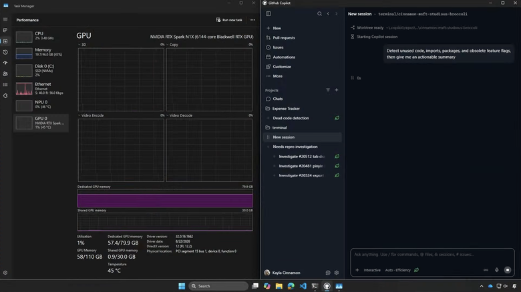Select Disk 0 (C:) performance entry
This screenshot has width=521, height=292.
41,71
